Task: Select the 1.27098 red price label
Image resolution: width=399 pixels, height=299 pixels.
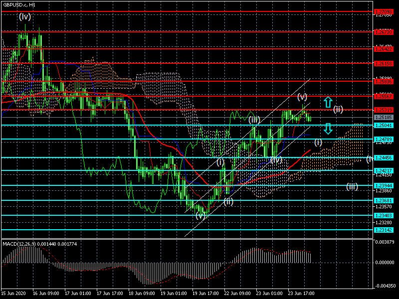Action: [383, 11]
